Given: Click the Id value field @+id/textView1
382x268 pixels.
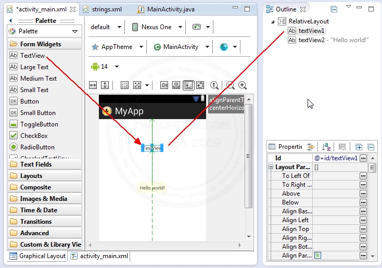Looking at the screenshot, I should [336, 158].
